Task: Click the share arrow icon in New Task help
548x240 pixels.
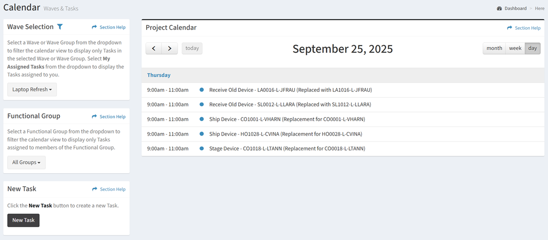Action: [x=94, y=189]
